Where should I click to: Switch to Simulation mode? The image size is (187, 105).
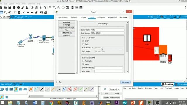[x=181, y=84]
